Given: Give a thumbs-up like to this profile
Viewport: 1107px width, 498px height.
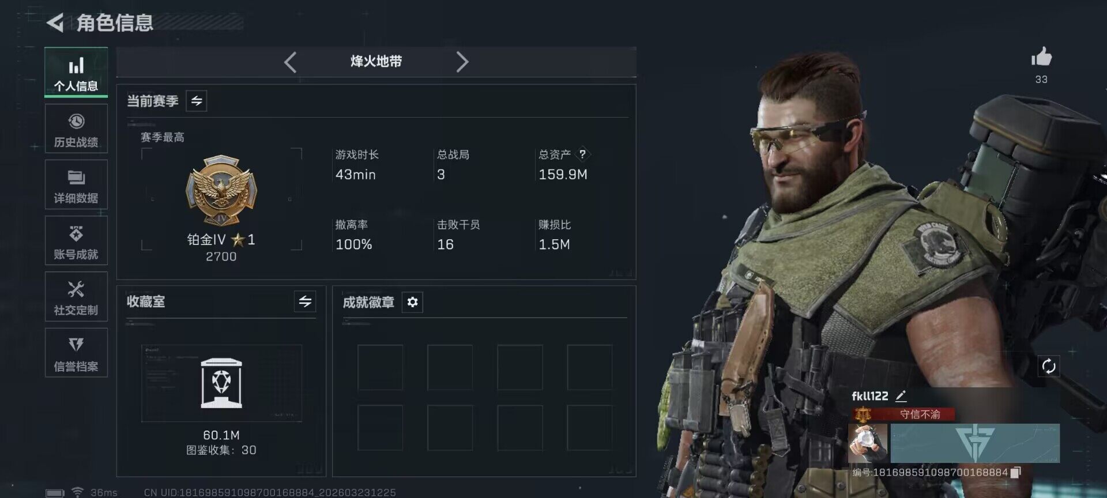Looking at the screenshot, I should 1041,58.
